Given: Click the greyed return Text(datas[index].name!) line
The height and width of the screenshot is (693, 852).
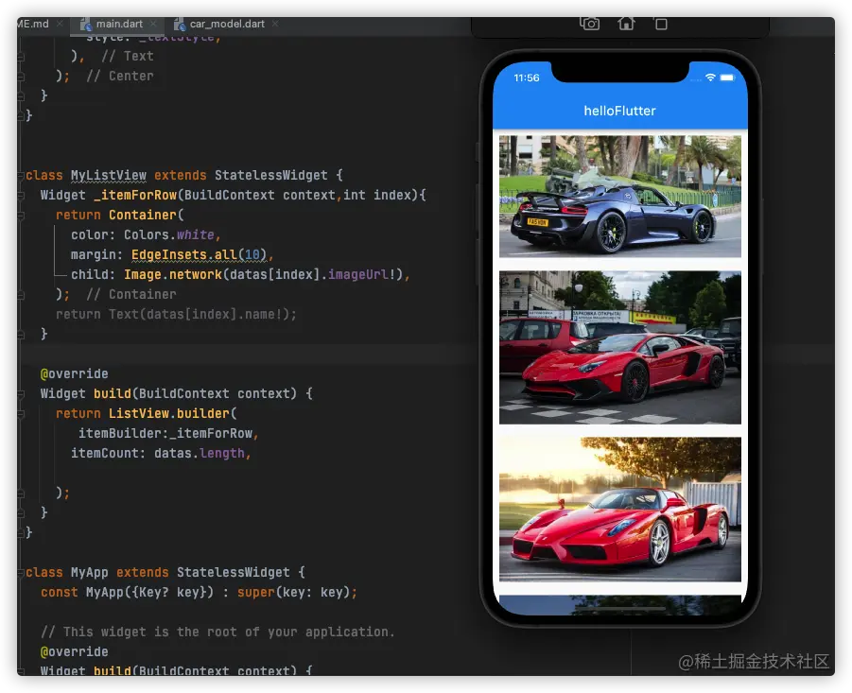Looking at the screenshot, I should click(176, 315).
